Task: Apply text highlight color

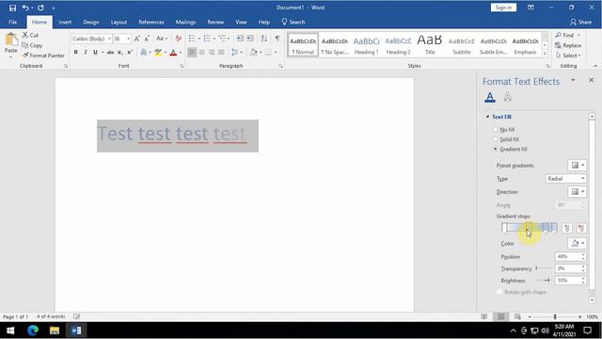Action: coord(158,53)
